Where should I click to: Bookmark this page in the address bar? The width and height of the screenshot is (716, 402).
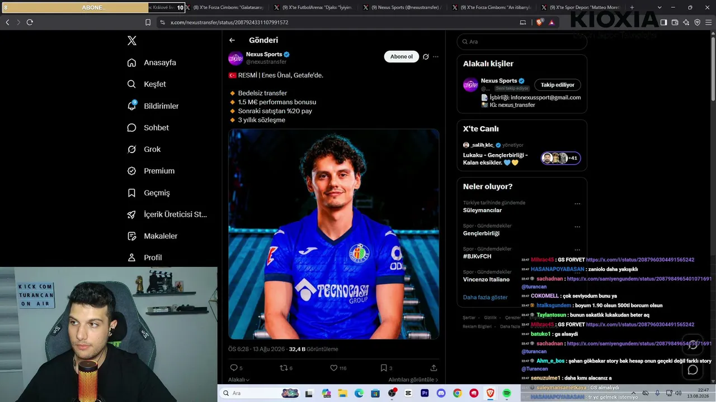(148, 22)
